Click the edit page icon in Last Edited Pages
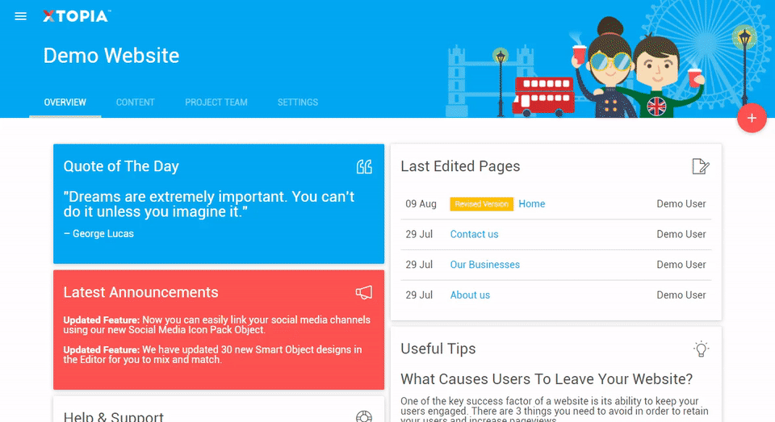Viewport: 775px width, 422px height. pyautogui.click(x=701, y=166)
